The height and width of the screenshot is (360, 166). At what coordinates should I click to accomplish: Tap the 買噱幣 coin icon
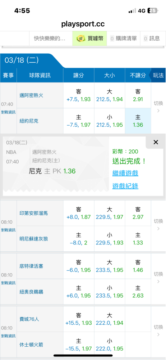[80, 39]
